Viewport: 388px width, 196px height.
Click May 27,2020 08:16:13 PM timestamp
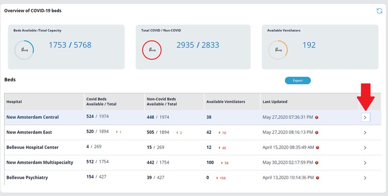tap(288, 132)
